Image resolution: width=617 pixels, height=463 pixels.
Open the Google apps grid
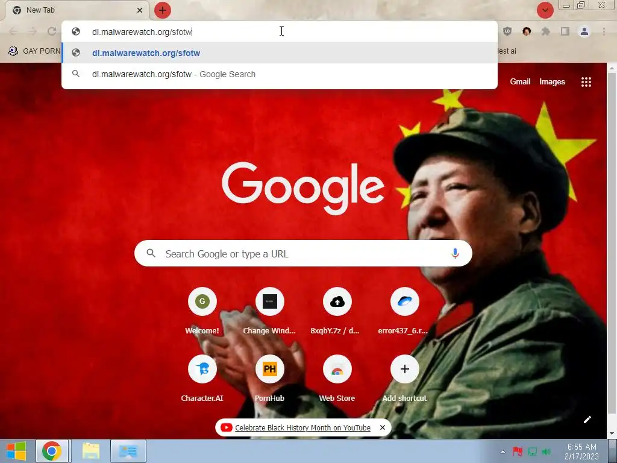[586, 82]
